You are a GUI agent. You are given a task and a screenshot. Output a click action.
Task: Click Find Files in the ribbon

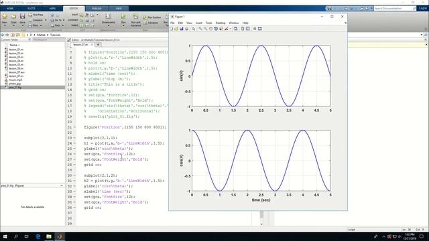[36, 15]
